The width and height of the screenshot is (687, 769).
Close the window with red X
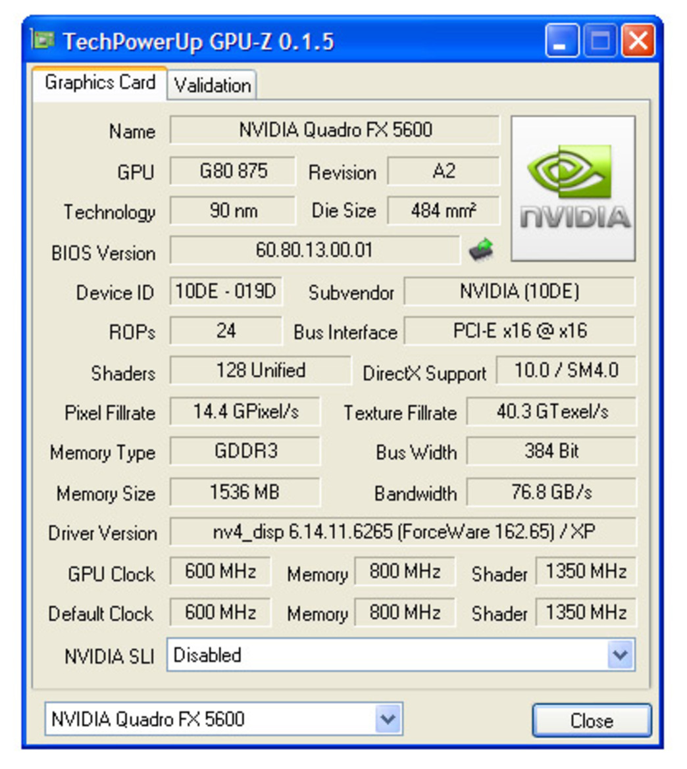pos(638,41)
